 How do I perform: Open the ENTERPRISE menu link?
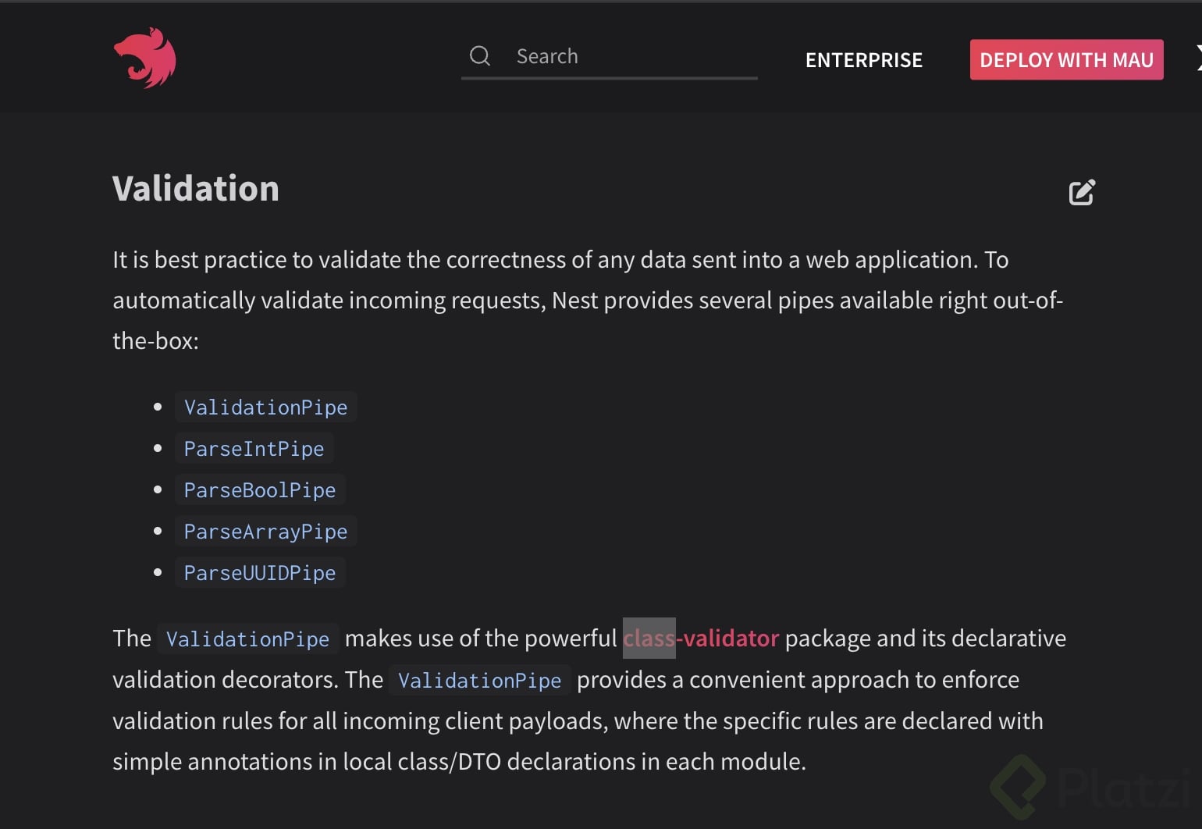(x=864, y=60)
